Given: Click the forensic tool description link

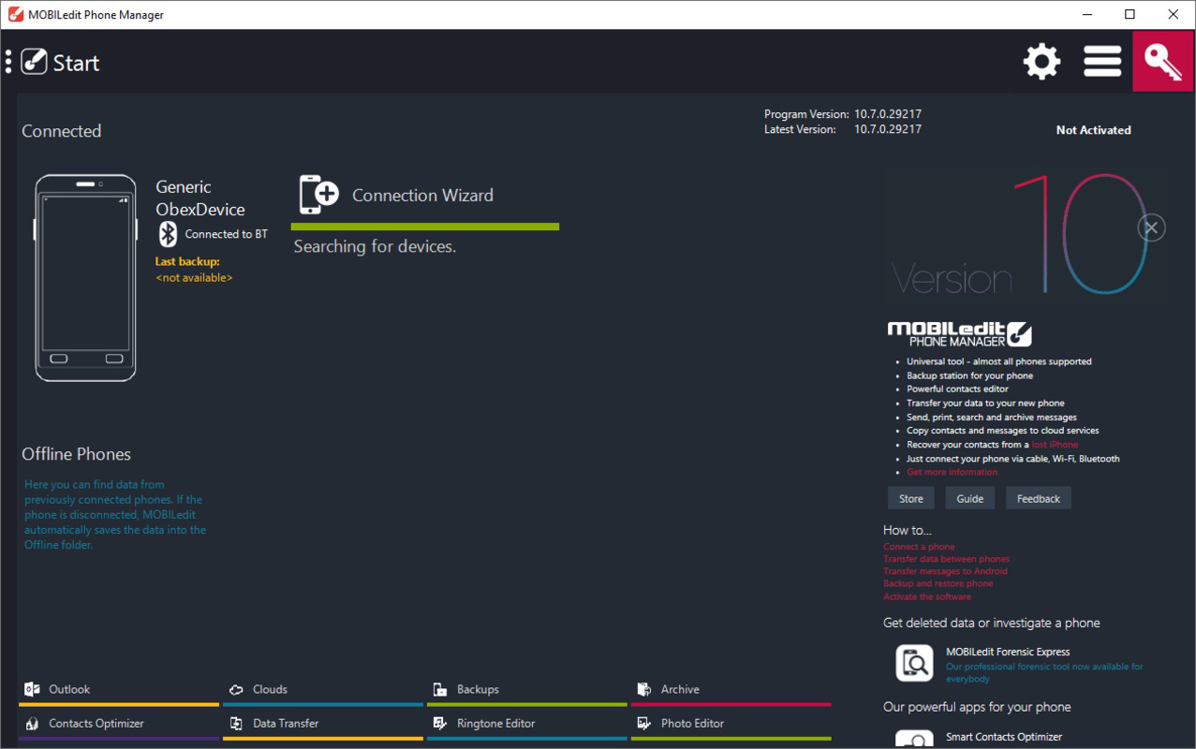Looking at the screenshot, I should pyautogui.click(x=1044, y=672).
